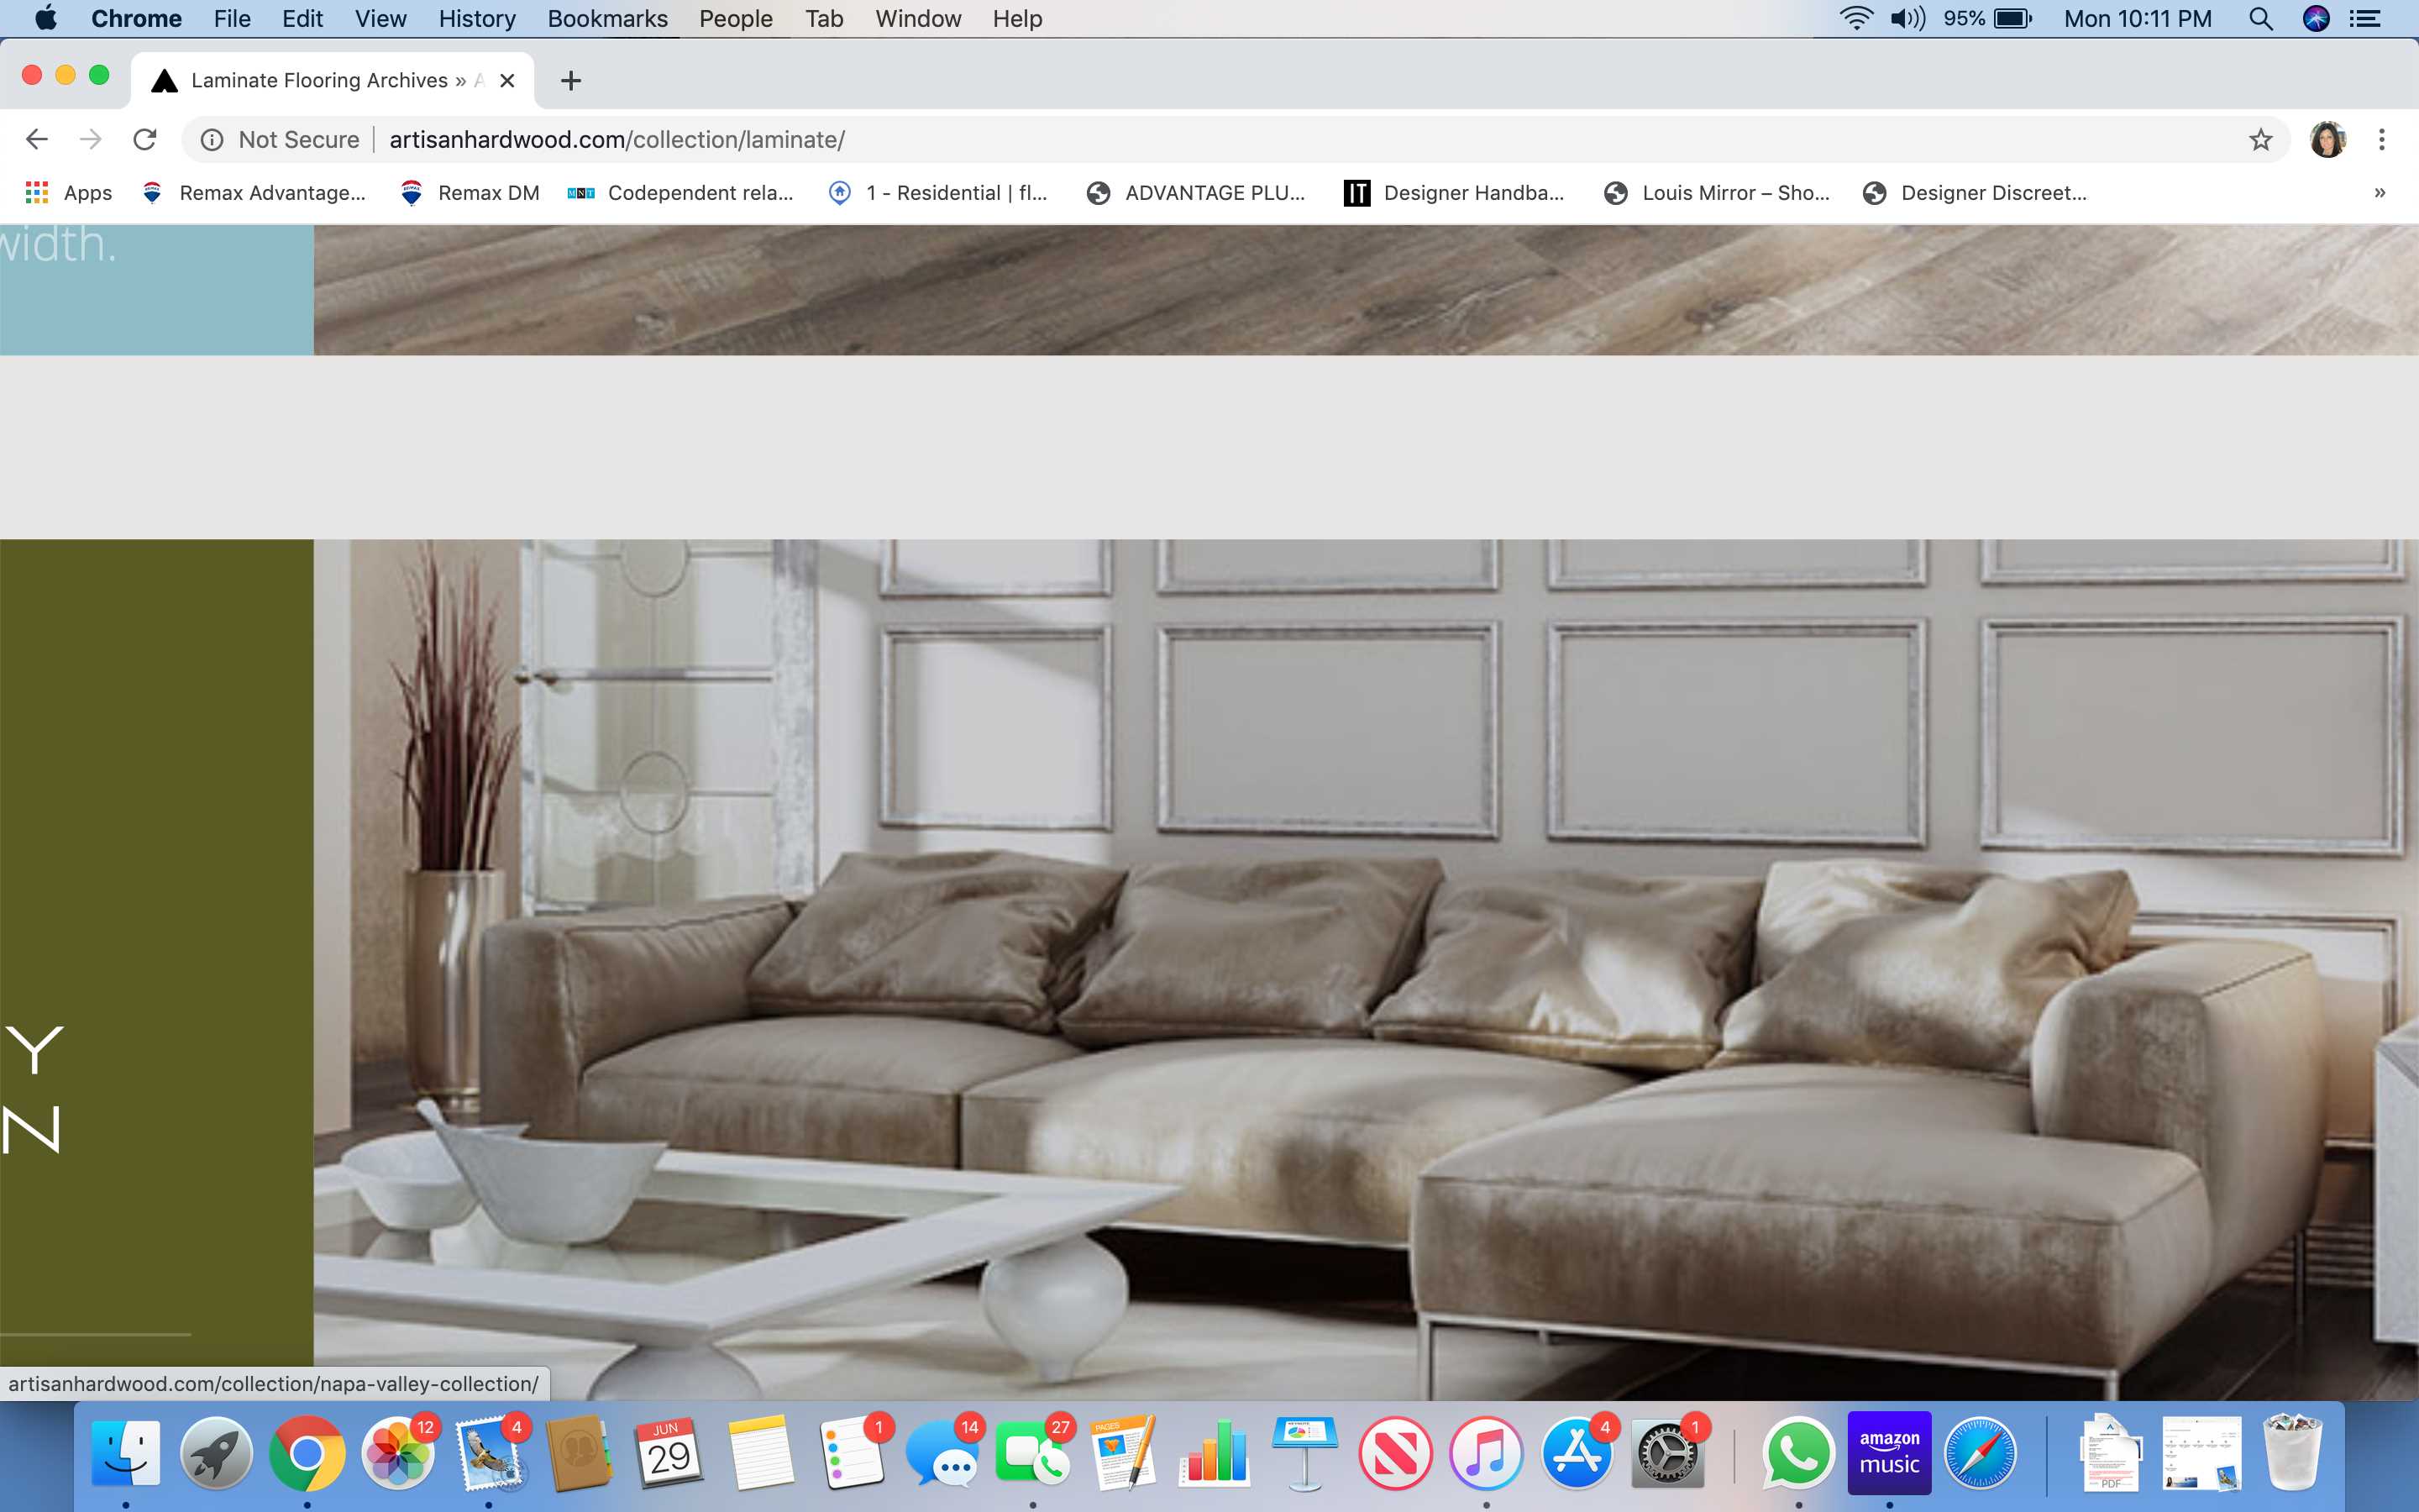Screen dimensions: 2419x1512
Task: Open the Remax DM bookmark
Action: click(x=470, y=193)
